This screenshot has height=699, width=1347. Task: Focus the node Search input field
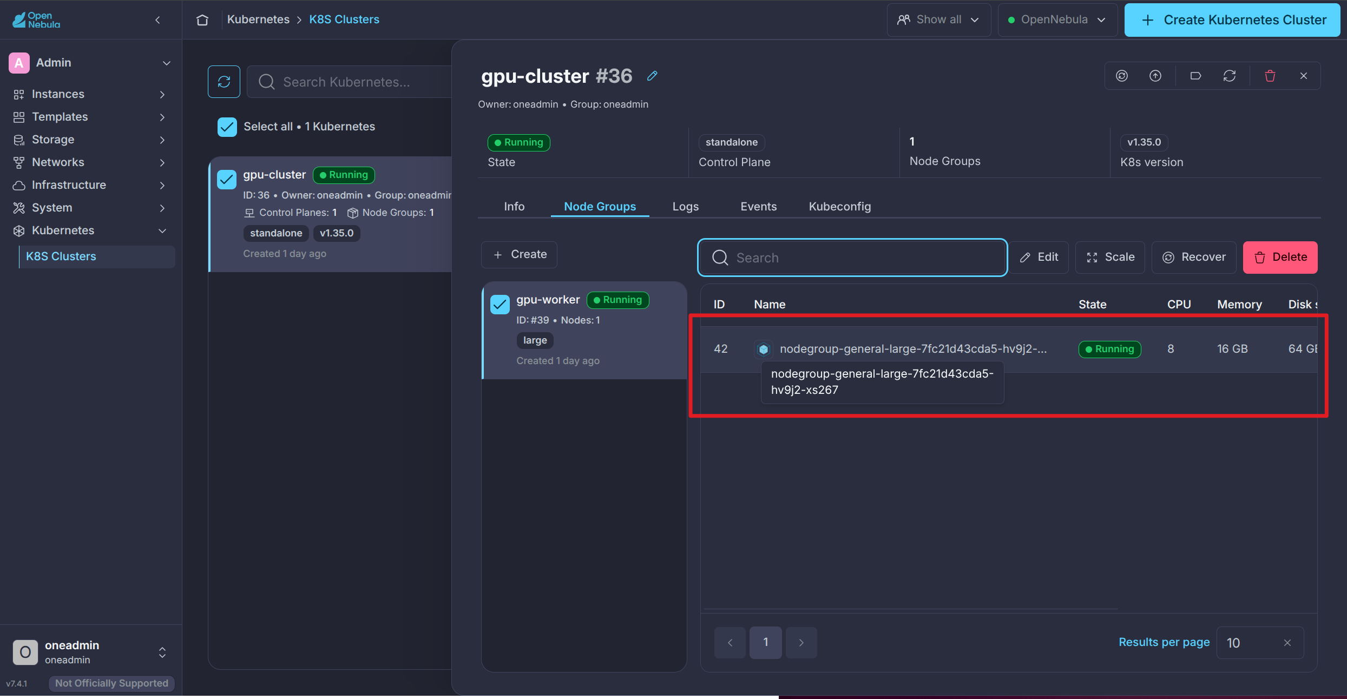(x=852, y=258)
